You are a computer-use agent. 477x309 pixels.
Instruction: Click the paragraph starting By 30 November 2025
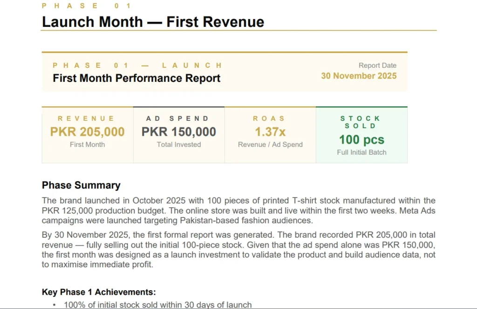pos(238,250)
